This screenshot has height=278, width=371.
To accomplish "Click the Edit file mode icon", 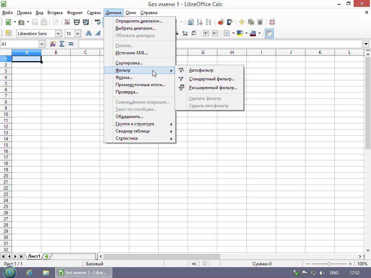I will pyautogui.click(x=55, y=22).
